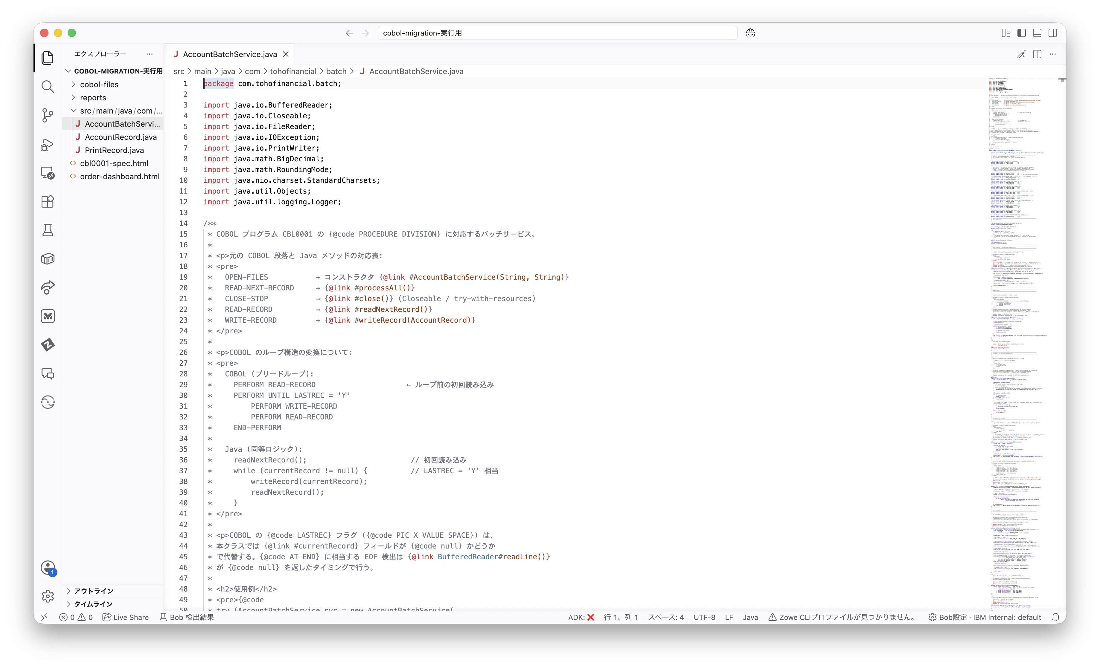Open editor More Actions ellipsis

pos(1053,54)
